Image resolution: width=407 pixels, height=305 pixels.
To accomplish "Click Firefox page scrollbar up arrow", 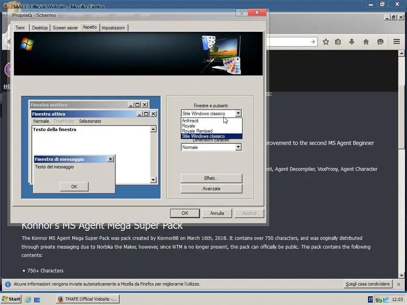I will tap(401, 54).
